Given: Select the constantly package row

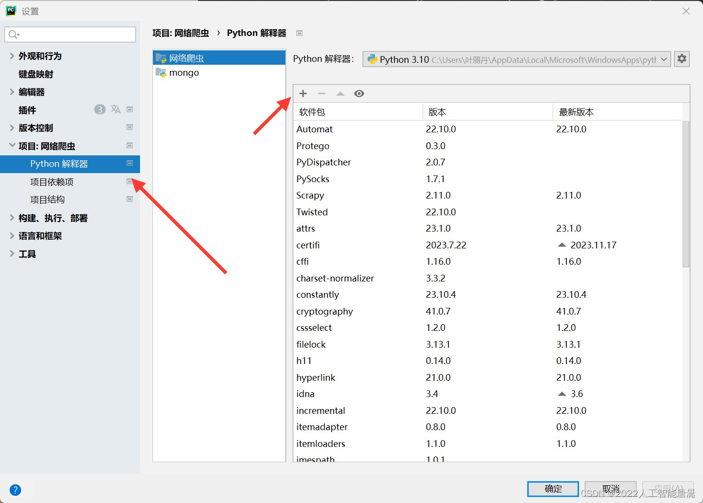Looking at the screenshot, I should 488,294.
